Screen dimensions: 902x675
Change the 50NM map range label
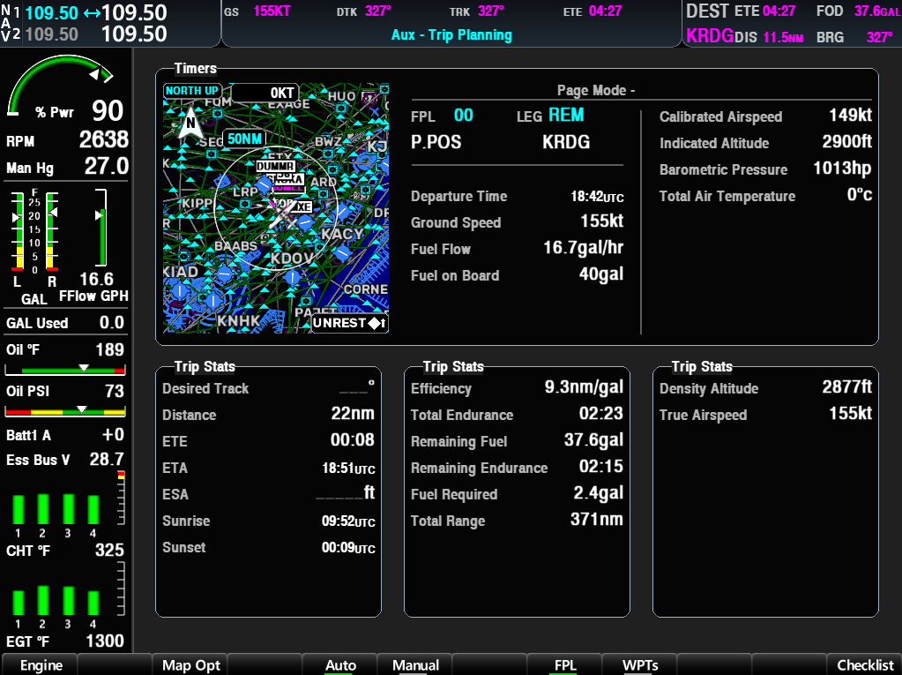[243, 139]
